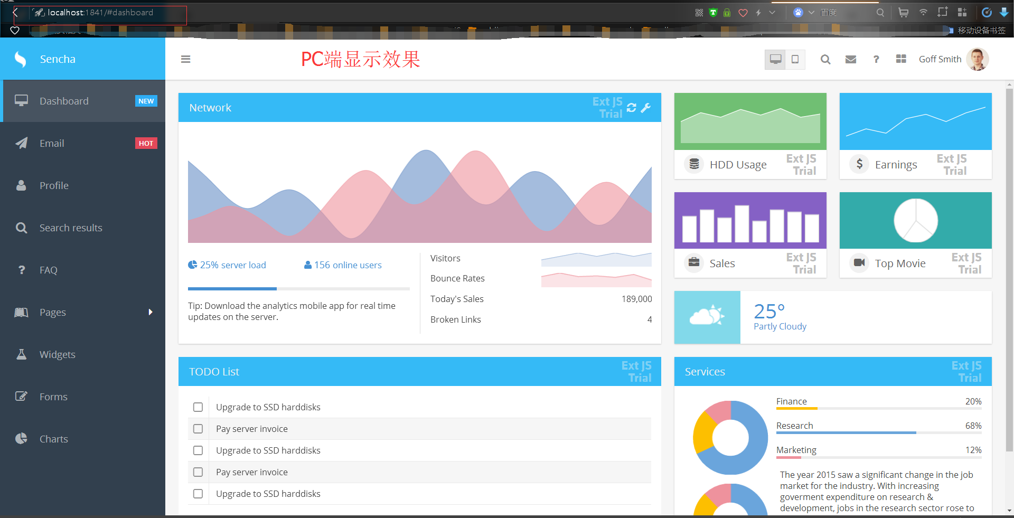1014x518 pixels.
Task: Refresh the Network panel
Action: pyautogui.click(x=632, y=108)
